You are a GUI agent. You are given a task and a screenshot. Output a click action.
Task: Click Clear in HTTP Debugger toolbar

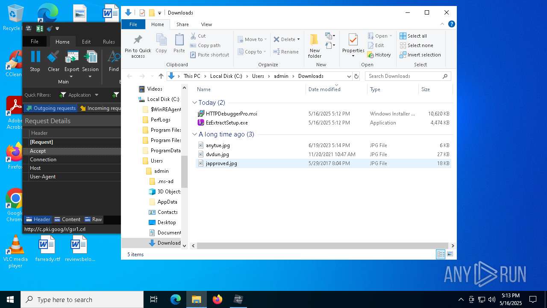[53, 61]
